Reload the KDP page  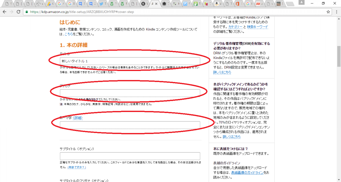point(19,12)
